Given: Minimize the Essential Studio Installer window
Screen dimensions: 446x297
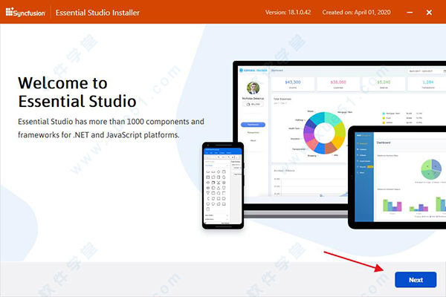Looking at the screenshot, I should [x=410, y=13].
